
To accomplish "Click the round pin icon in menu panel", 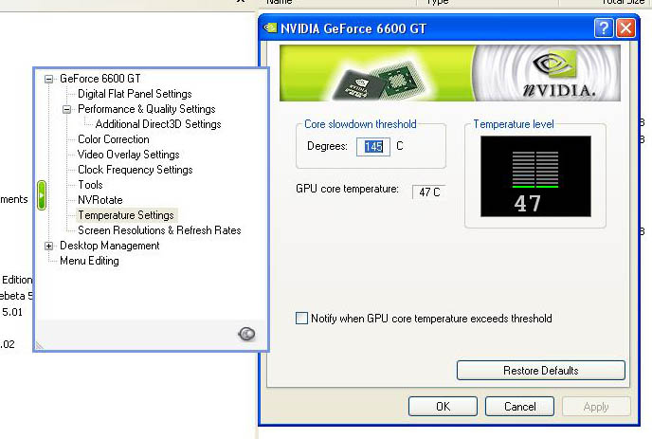I will pos(246,334).
